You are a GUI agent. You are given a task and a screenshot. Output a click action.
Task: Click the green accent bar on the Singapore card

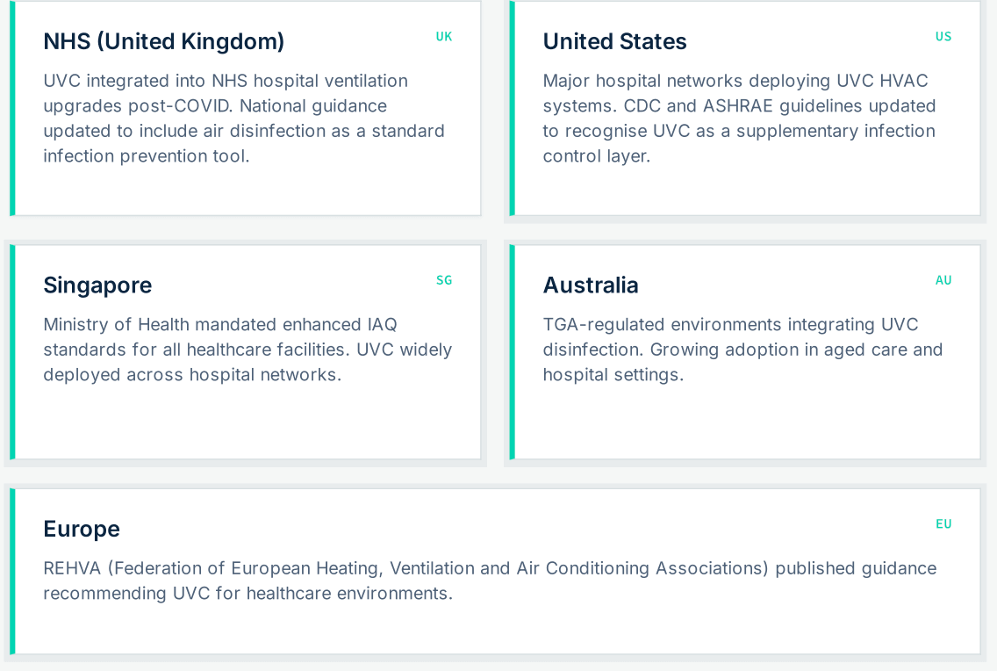click(12, 351)
